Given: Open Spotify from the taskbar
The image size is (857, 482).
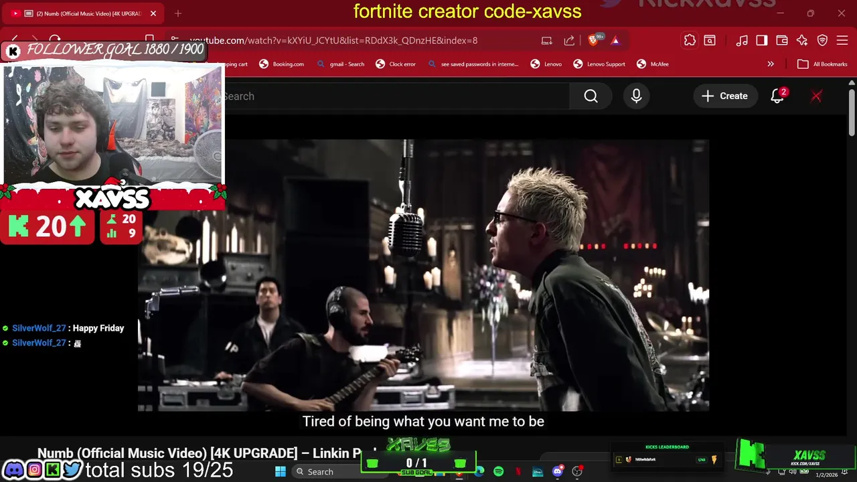Looking at the screenshot, I should [499, 471].
